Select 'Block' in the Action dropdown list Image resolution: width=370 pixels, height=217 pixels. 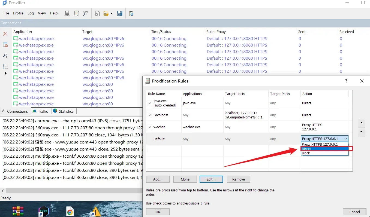[325, 153]
